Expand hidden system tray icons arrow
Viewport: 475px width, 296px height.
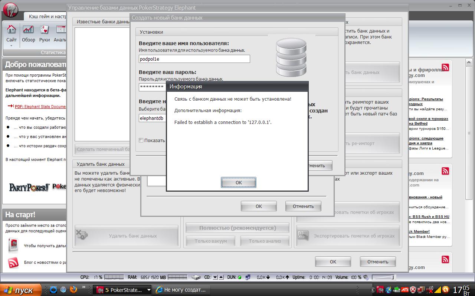(373, 289)
